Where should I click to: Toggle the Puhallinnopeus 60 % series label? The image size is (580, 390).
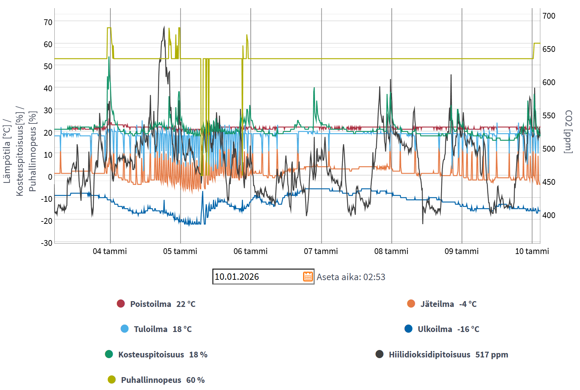click(163, 380)
